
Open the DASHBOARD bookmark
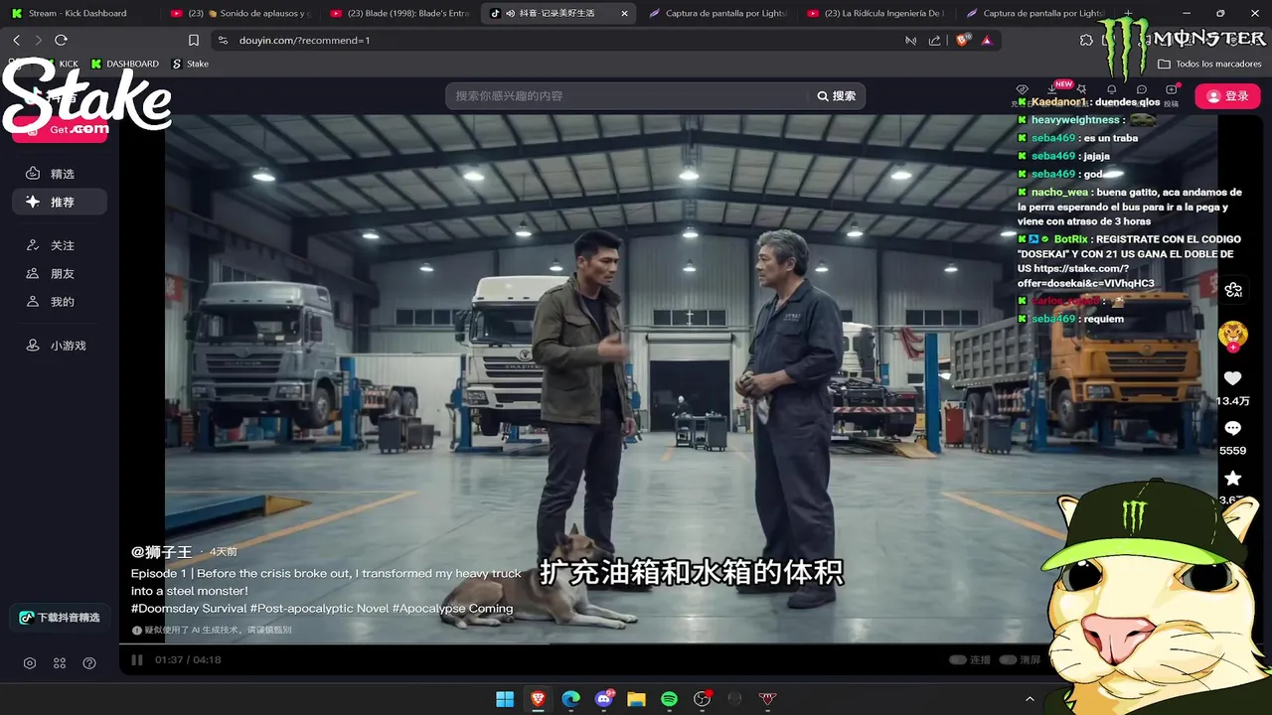point(124,64)
